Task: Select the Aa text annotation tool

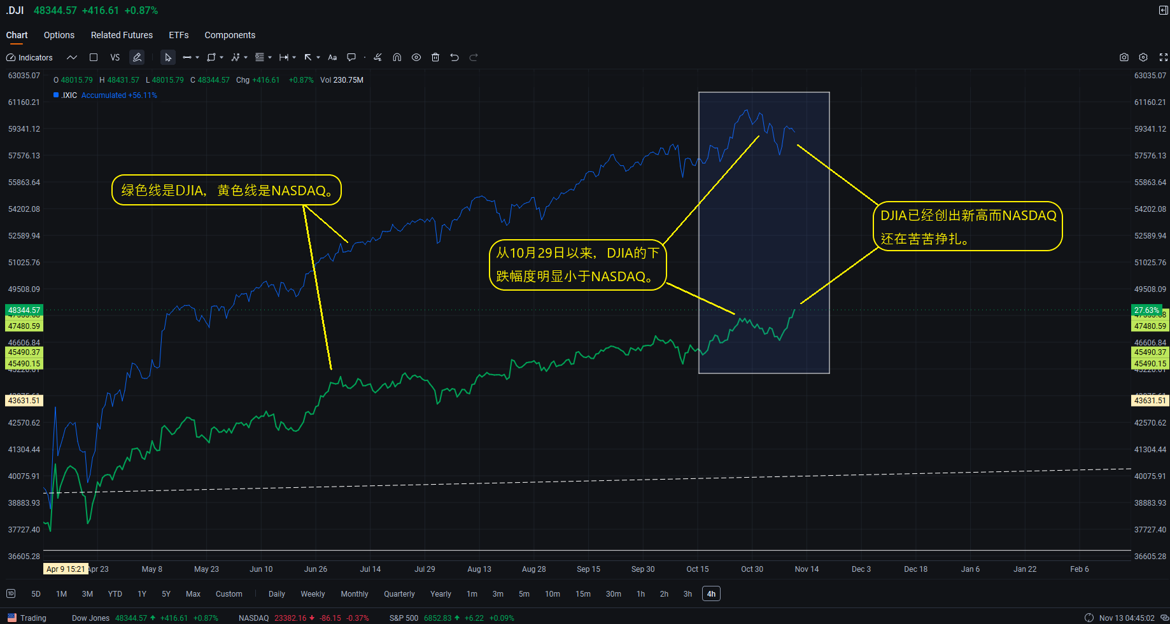Action: pyautogui.click(x=332, y=57)
